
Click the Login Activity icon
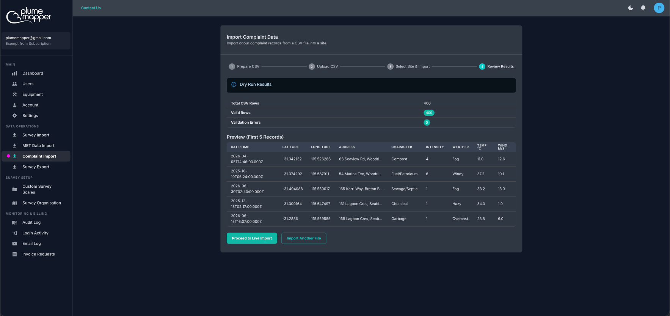(x=15, y=233)
